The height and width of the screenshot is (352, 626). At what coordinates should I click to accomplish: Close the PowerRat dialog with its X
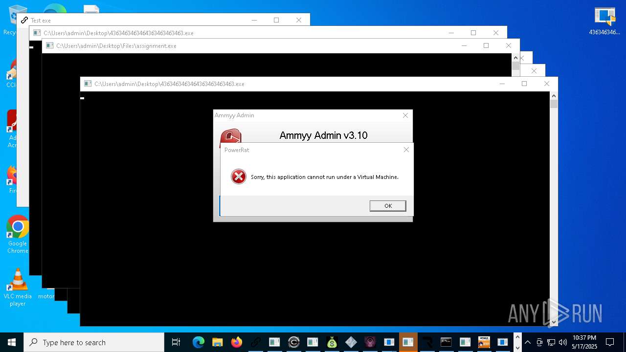[x=406, y=150]
